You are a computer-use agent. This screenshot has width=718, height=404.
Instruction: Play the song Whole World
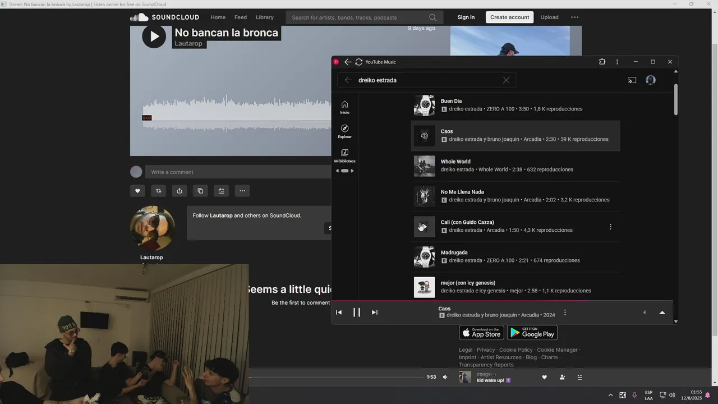pyautogui.click(x=424, y=166)
